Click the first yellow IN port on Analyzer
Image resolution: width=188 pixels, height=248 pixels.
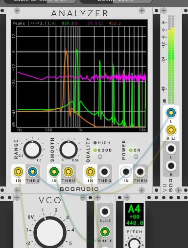click(x=18, y=172)
